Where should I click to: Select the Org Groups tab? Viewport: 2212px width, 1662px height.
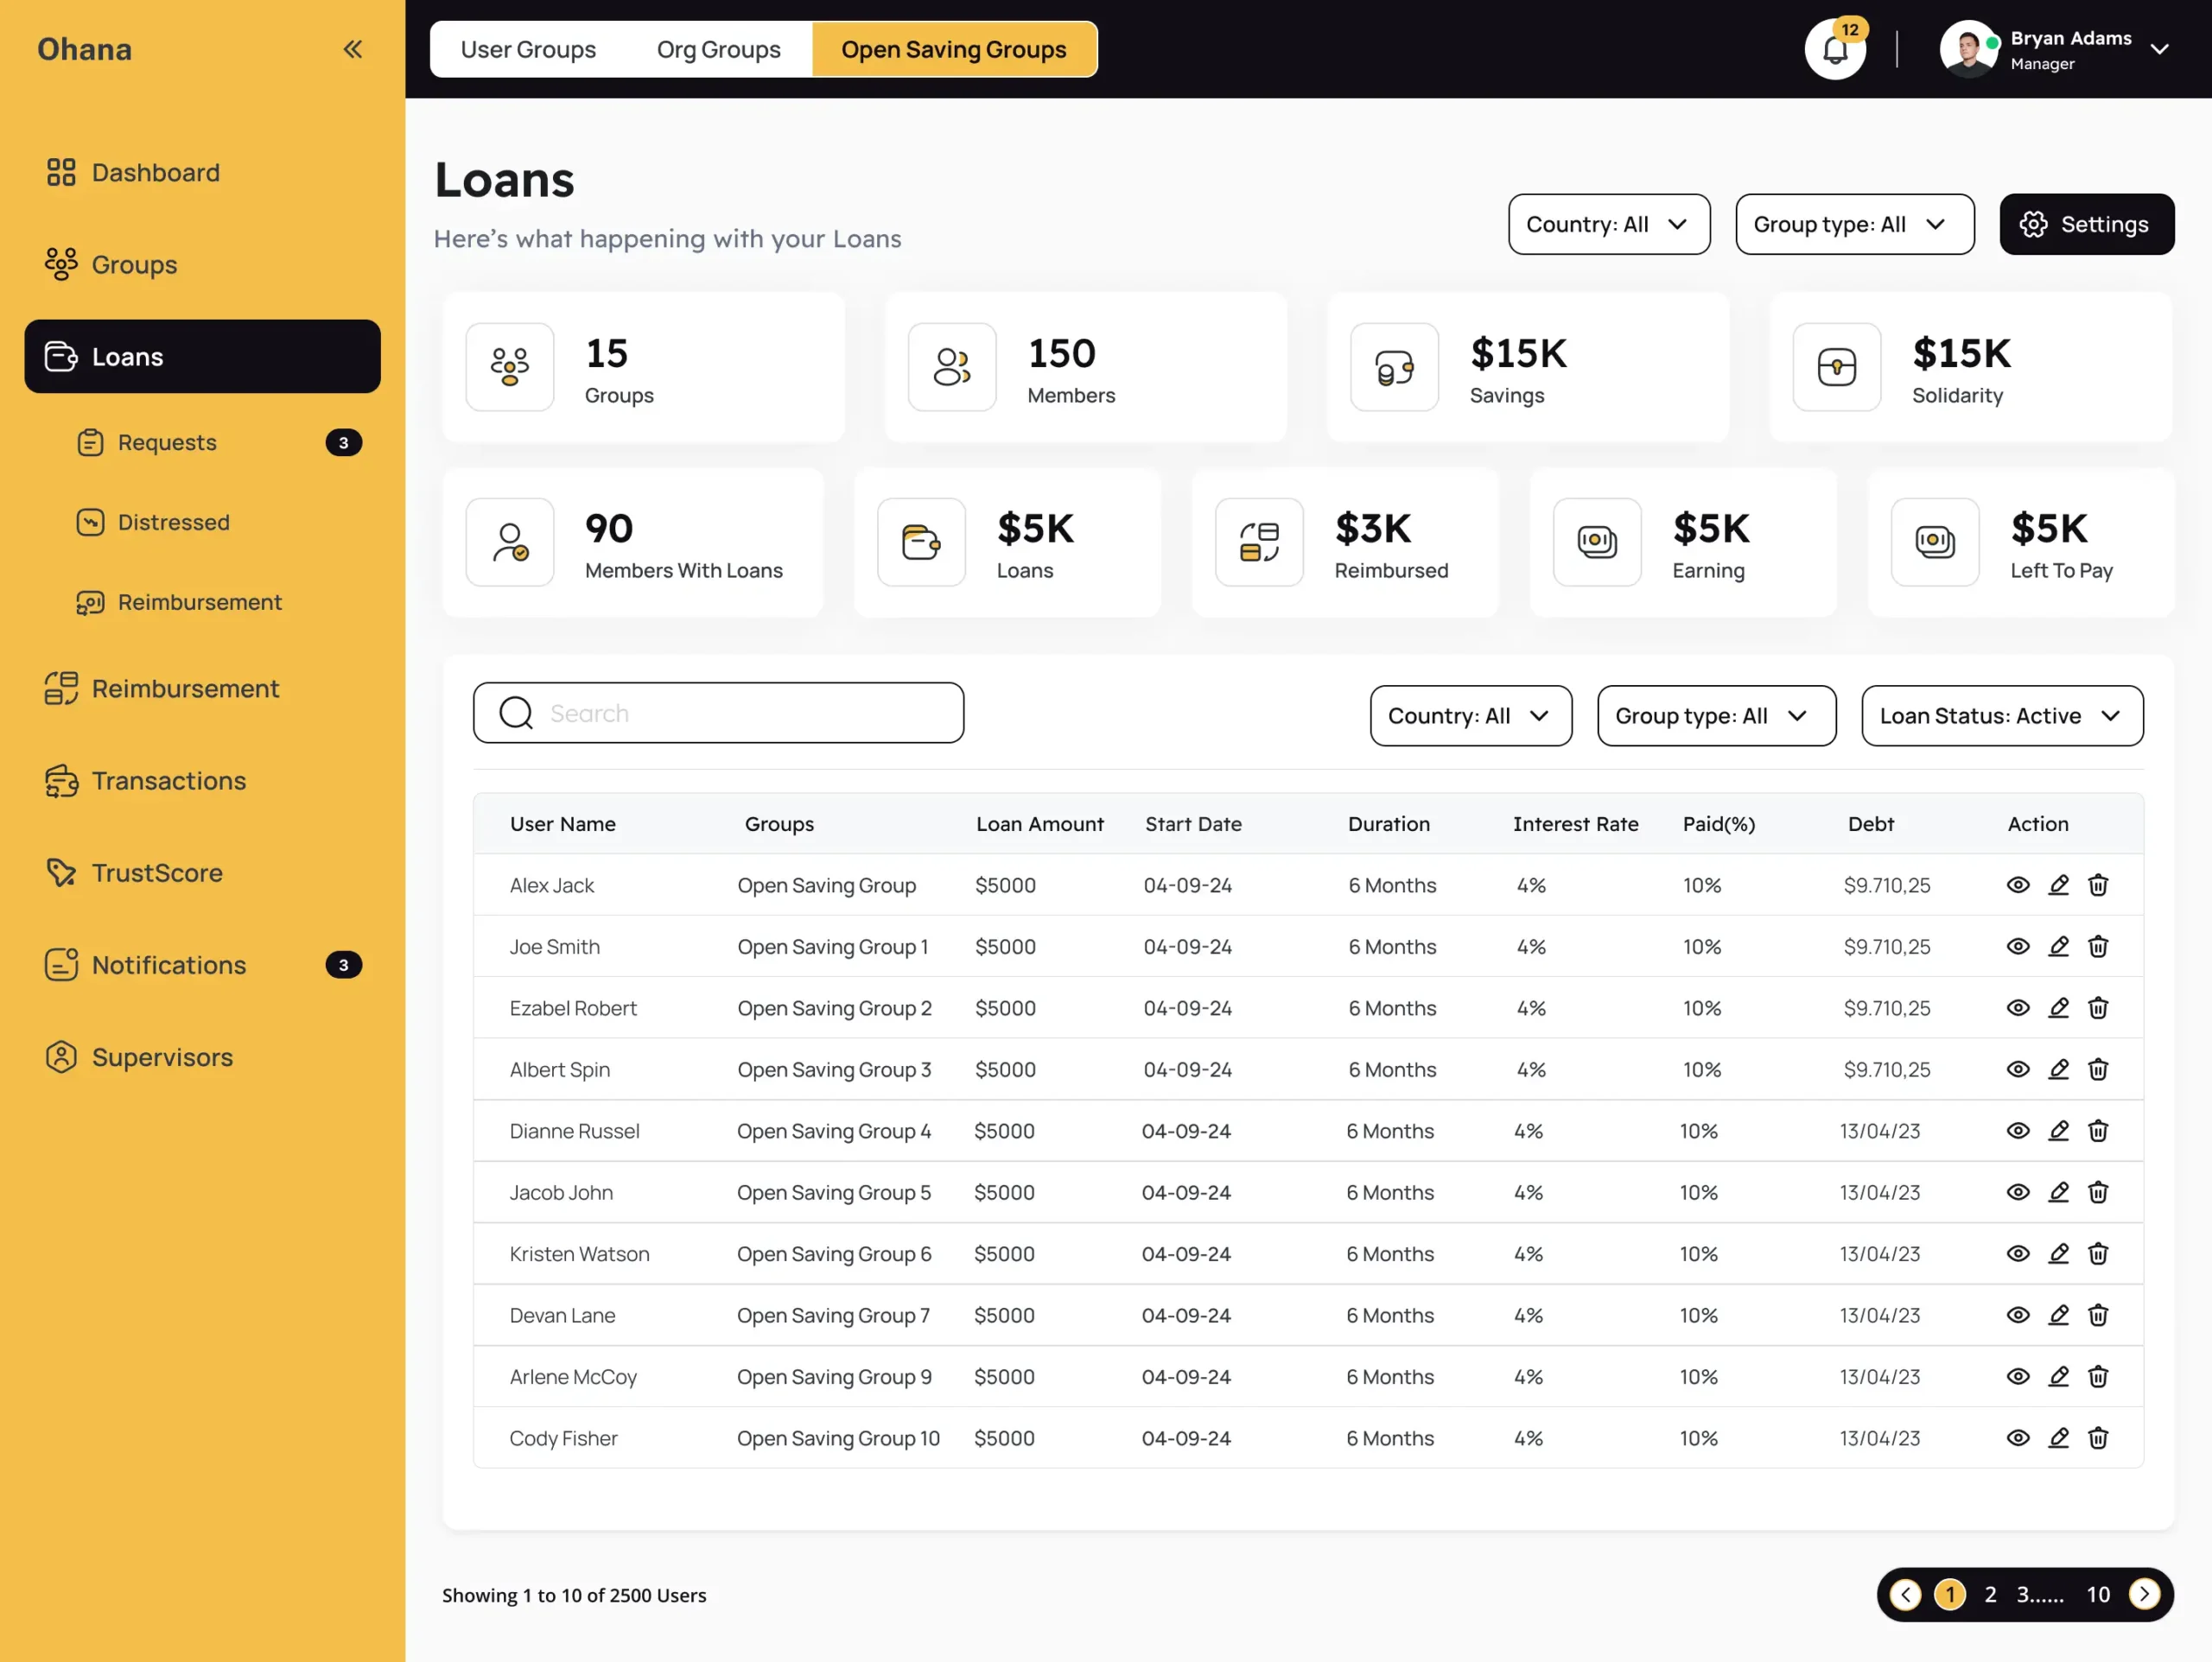pyautogui.click(x=718, y=49)
